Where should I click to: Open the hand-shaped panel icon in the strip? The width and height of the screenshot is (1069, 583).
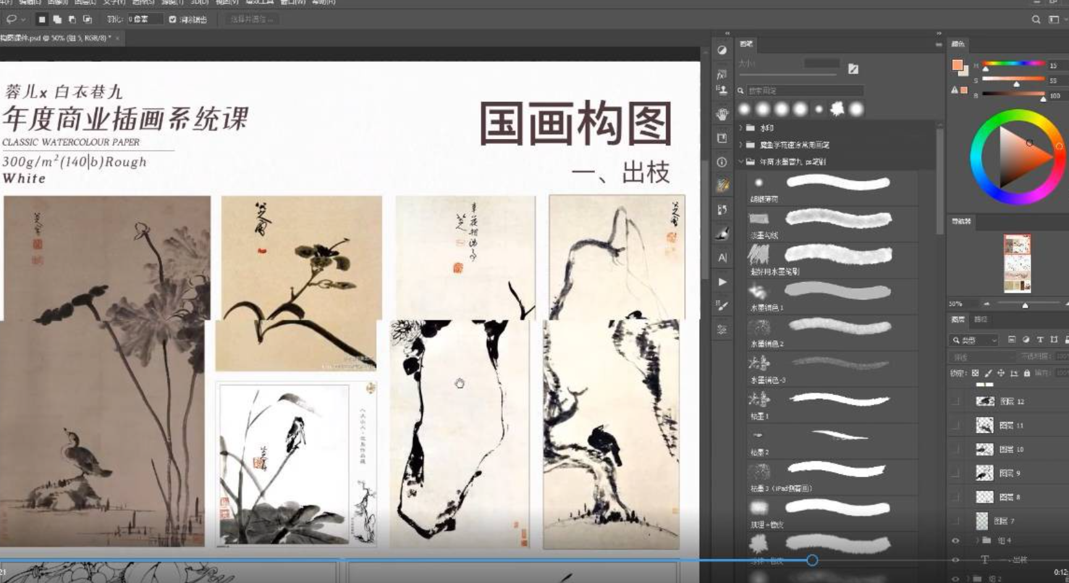(x=722, y=114)
